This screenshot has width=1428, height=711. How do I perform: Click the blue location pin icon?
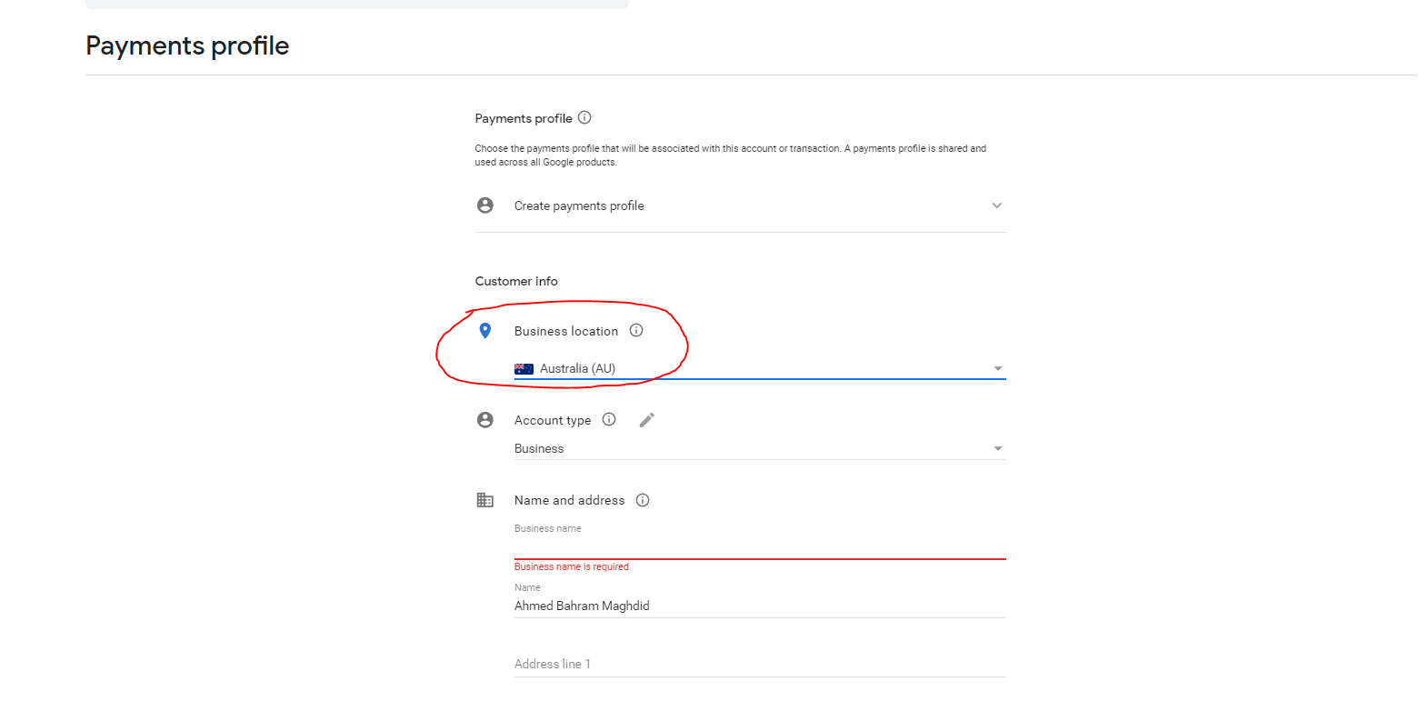485,331
